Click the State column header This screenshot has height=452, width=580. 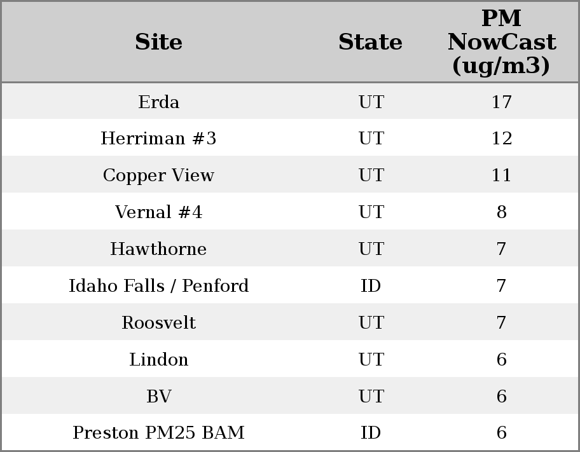[370, 43]
